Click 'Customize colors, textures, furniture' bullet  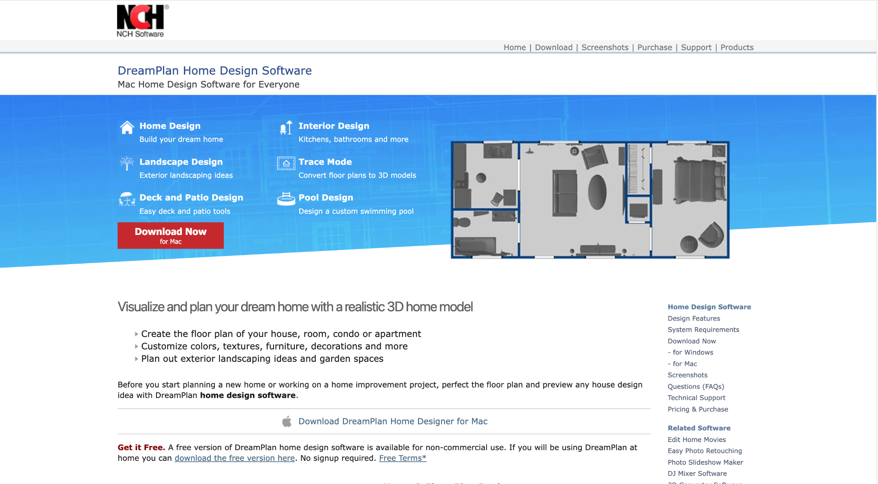(274, 346)
